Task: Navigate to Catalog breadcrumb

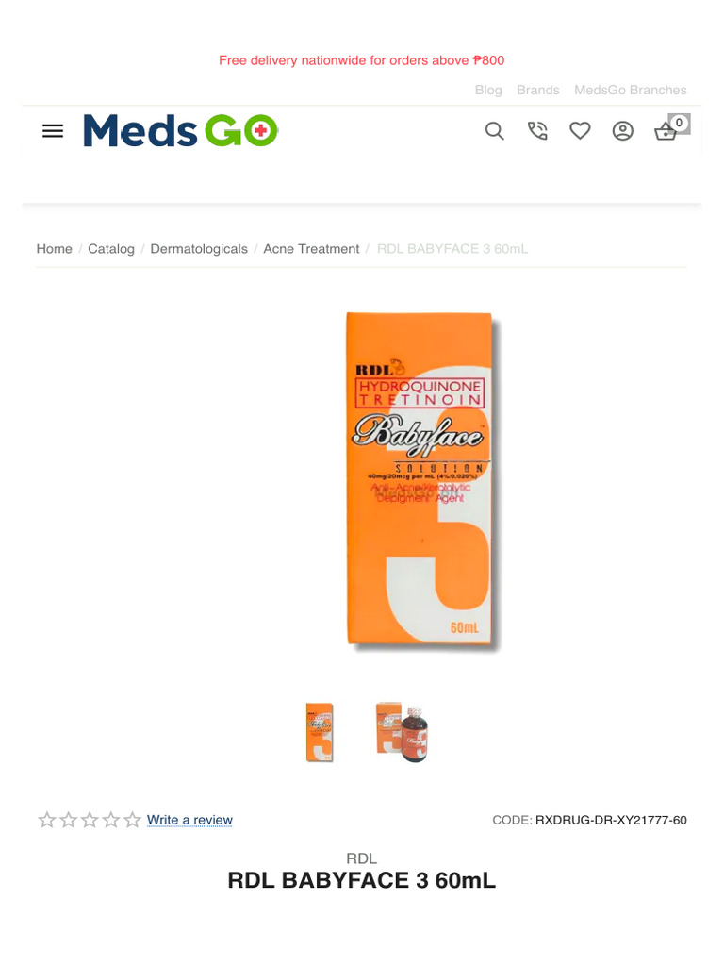Action: (111, 249)
